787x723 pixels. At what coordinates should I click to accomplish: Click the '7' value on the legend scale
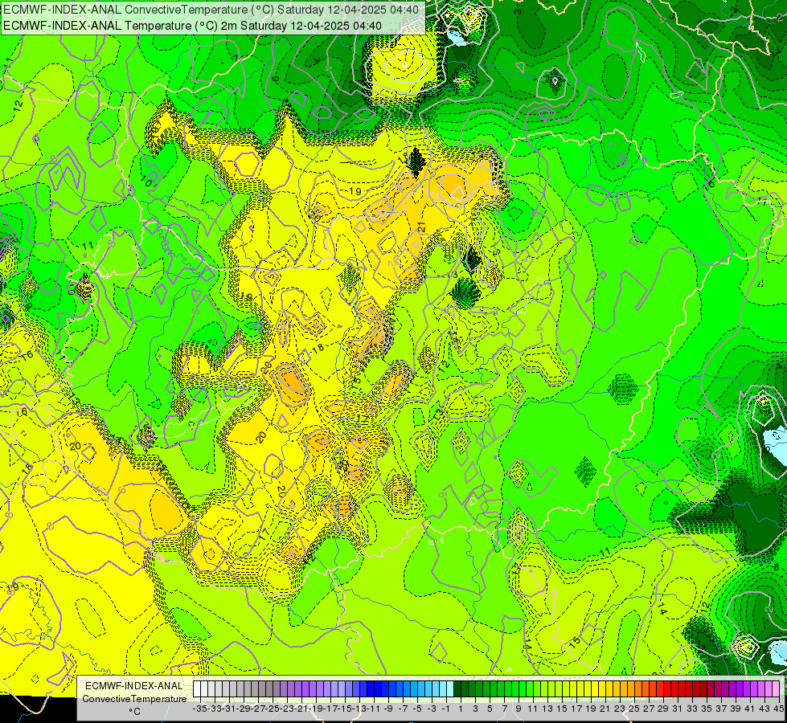[504, 709]
